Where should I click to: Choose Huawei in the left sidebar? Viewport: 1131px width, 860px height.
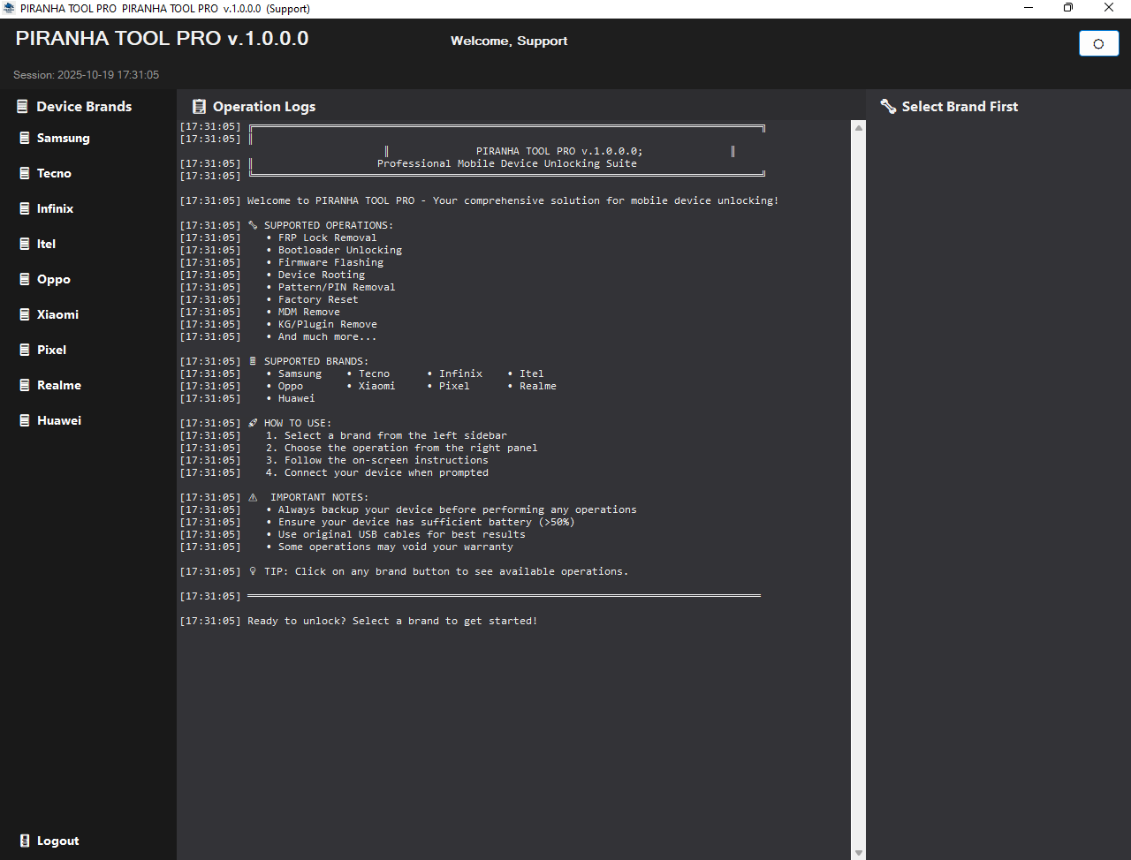[x=58, y=420]
